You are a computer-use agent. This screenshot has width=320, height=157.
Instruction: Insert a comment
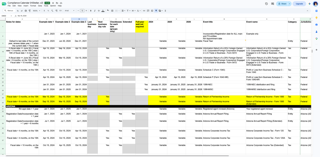(x=148, y=11)
